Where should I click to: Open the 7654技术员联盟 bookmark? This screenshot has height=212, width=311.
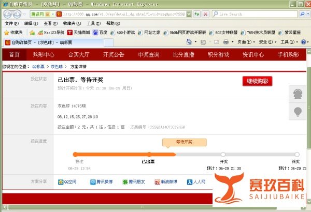tap(258, 33)
